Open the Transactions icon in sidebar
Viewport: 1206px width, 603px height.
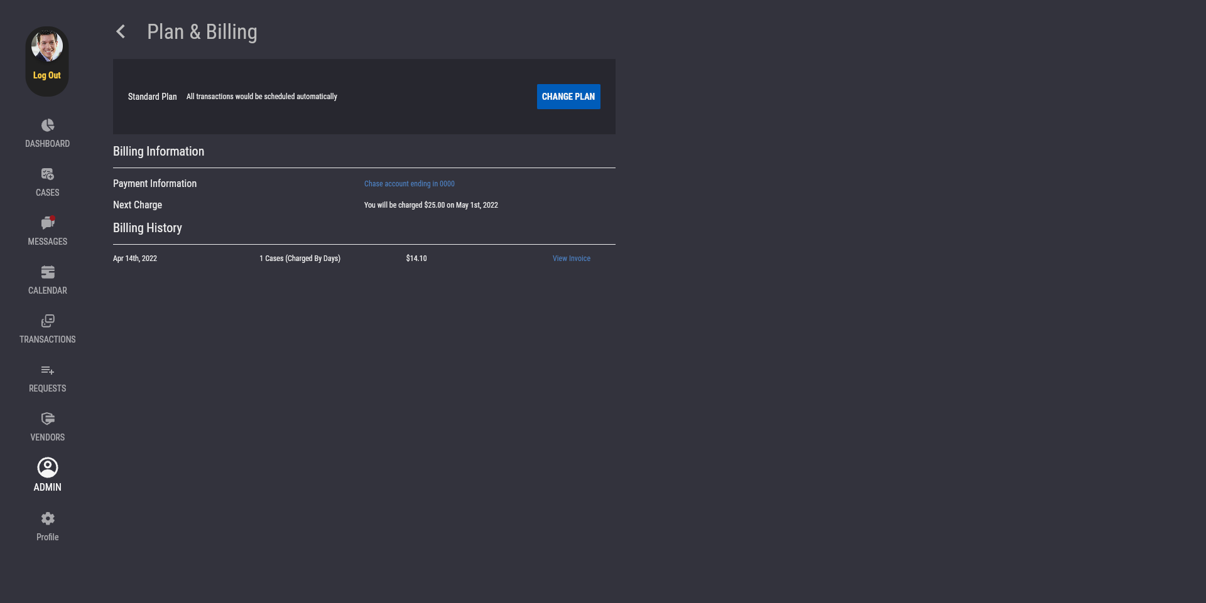48,321
